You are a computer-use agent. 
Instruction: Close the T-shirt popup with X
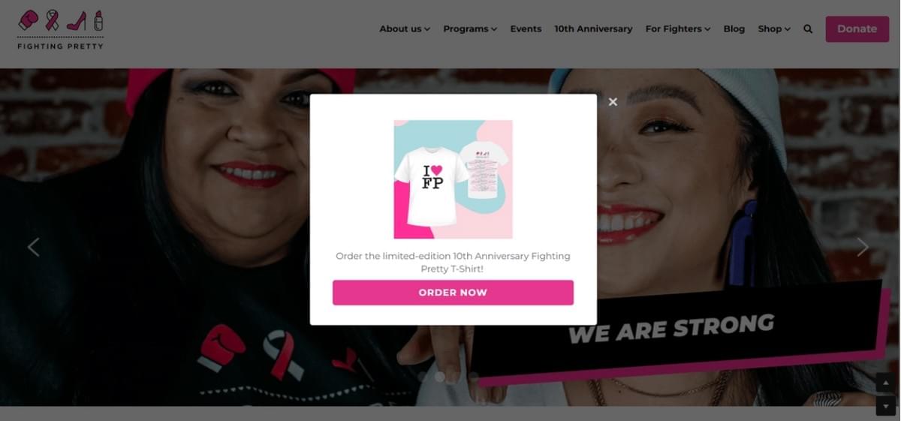point(613,102)
